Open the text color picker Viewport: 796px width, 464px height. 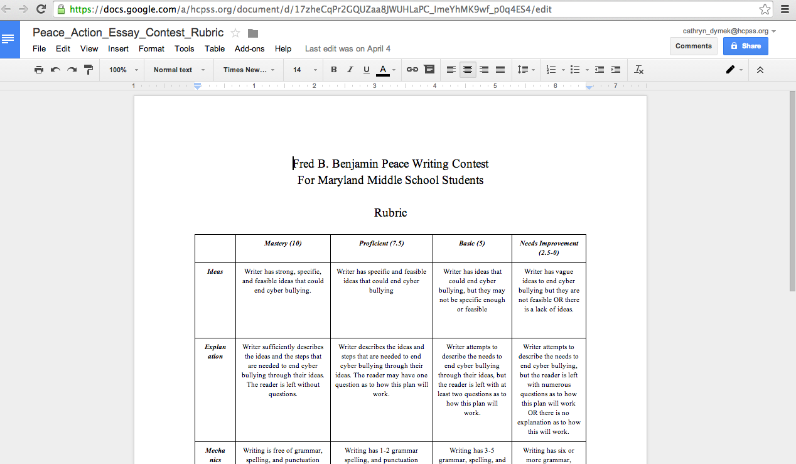click(385, 70)
